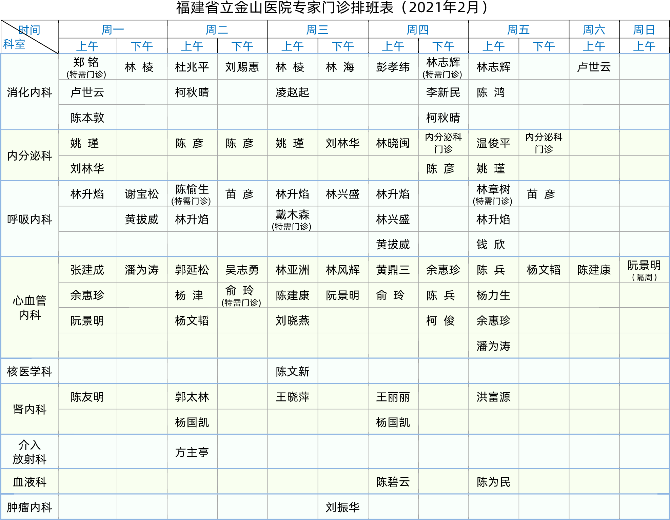This screenshot has width=670, height=520.
Task: Select the 洪富源 cell in 肾内科
Action: (x=493, y=397)
